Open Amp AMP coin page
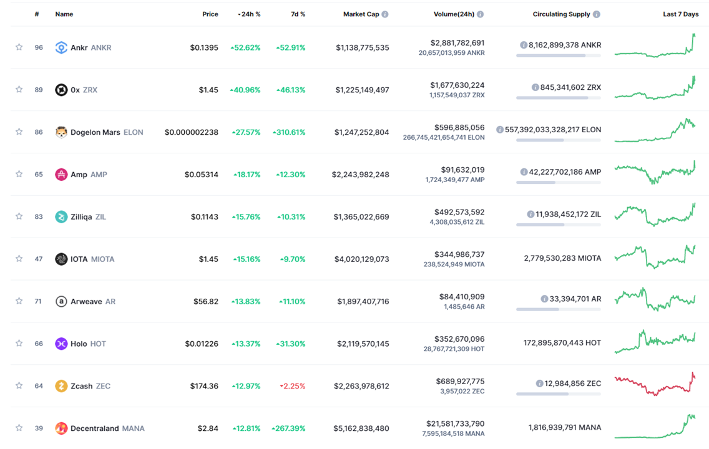 [x=89, y=175]
